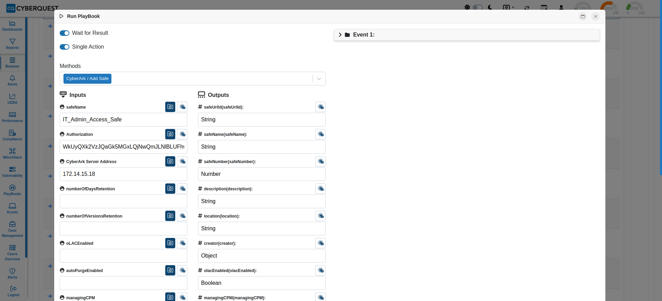Open the PlayBooks sidebar icon
Viewport: 662px width, 301px height.
12,190
